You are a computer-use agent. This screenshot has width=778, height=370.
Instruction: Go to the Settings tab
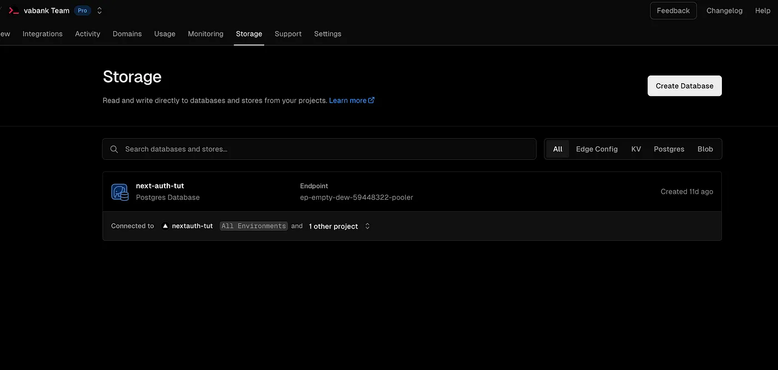point(327,34)
